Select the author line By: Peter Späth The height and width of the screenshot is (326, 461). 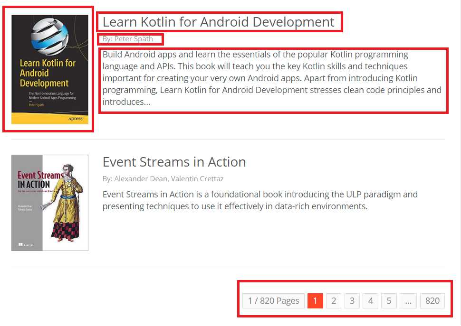[127, 39]
